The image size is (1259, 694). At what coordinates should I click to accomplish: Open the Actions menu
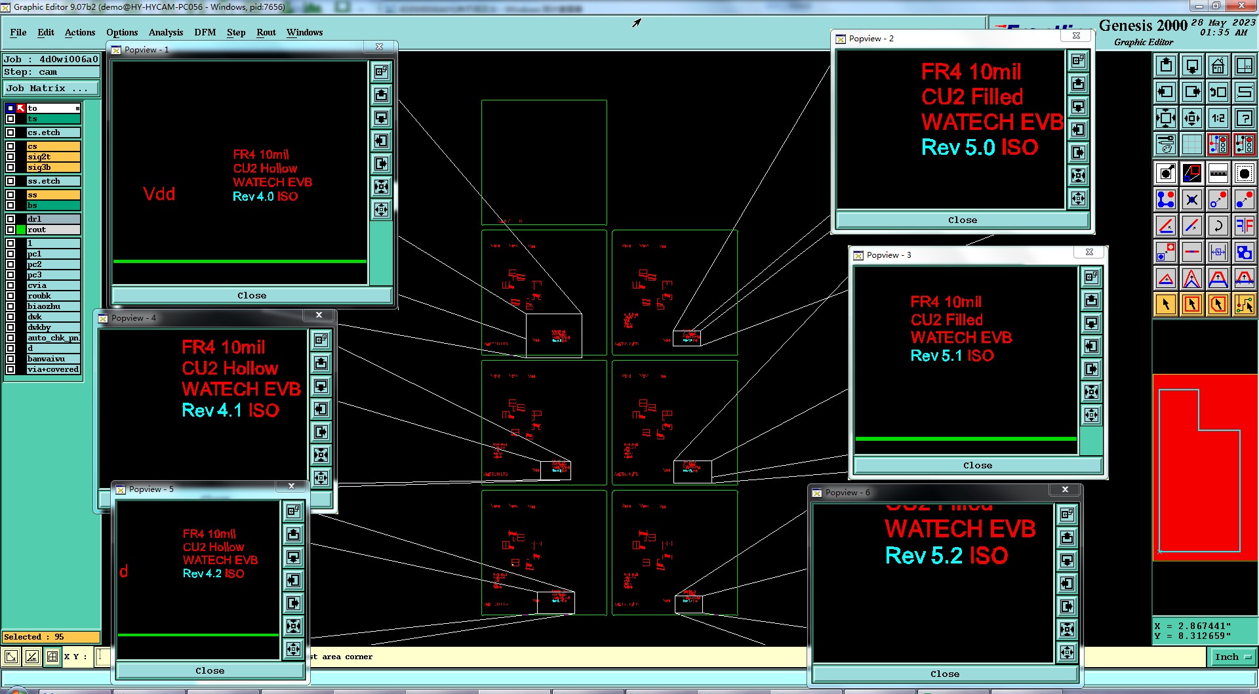80,32
